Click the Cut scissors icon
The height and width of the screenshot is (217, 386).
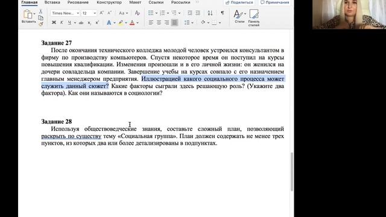(x=41, y=11)
